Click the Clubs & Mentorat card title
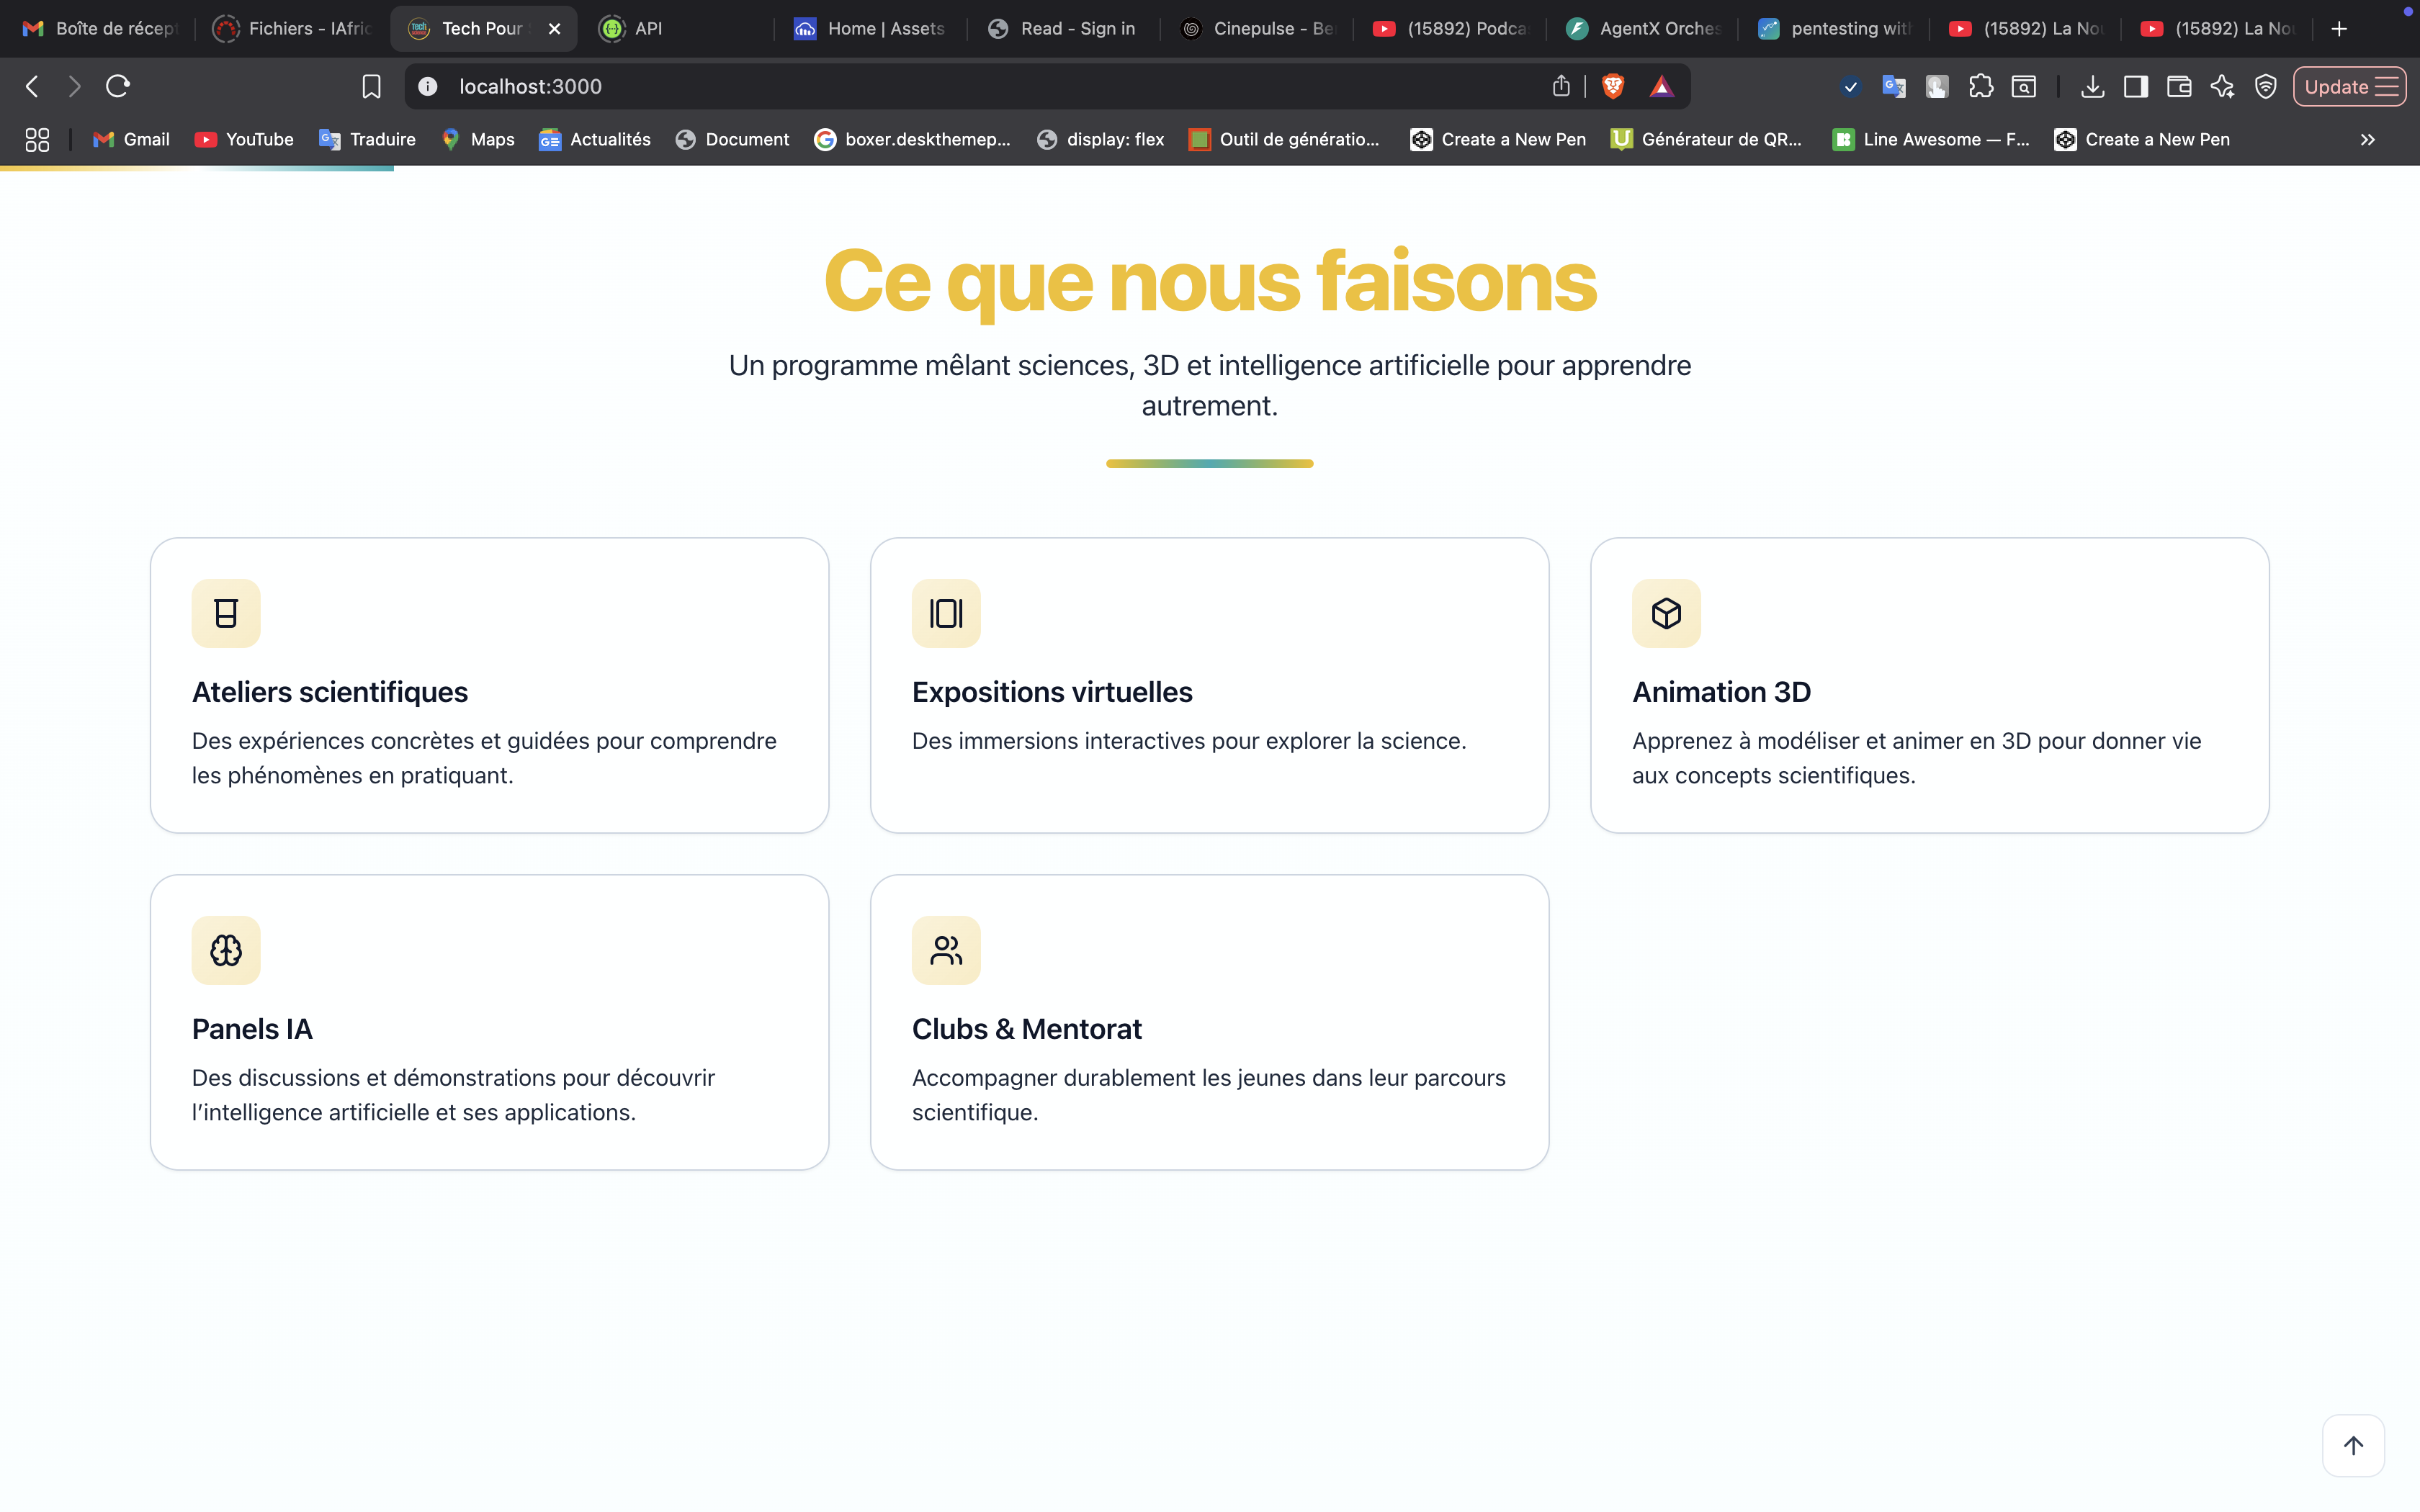2420x1512 pixels. coord(1027,1029)
